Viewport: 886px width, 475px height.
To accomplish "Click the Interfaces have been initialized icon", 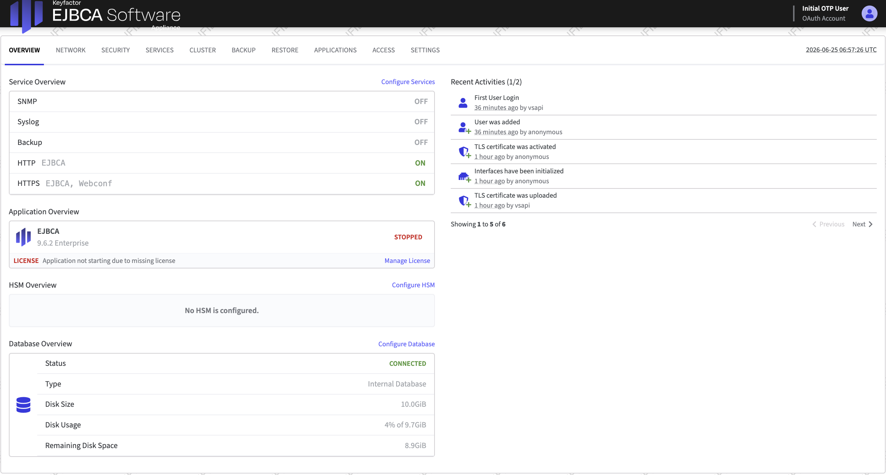I will 464,177.
